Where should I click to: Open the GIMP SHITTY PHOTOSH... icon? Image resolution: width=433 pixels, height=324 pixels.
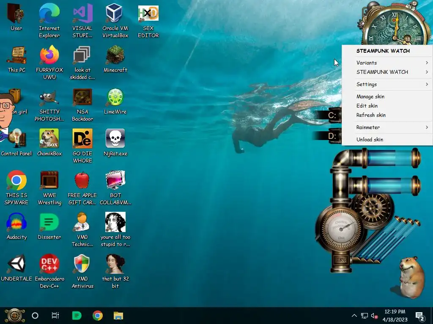click(x=49, y=97)
